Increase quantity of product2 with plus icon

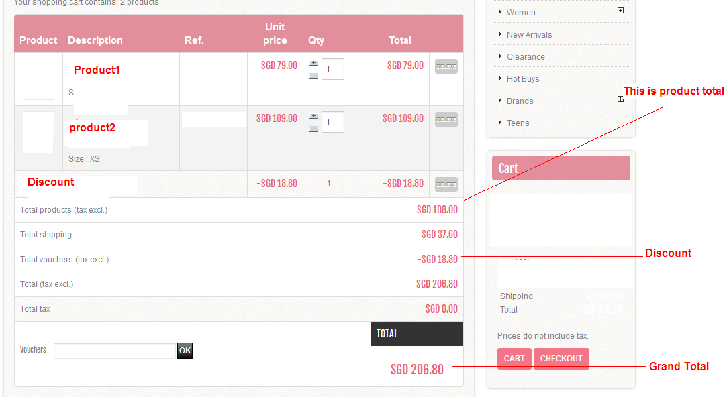313,116
